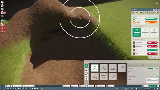Screen dimensions: 160x90
Task: Open the Paint dropdown set to Sampled
Action: [152, 79]
